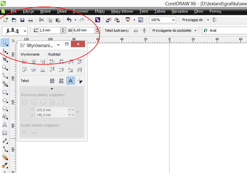Viewport: 247px width, 173px height.
Task: Open the 100% zoom level dropdown
Action: [x=173, y=20]
